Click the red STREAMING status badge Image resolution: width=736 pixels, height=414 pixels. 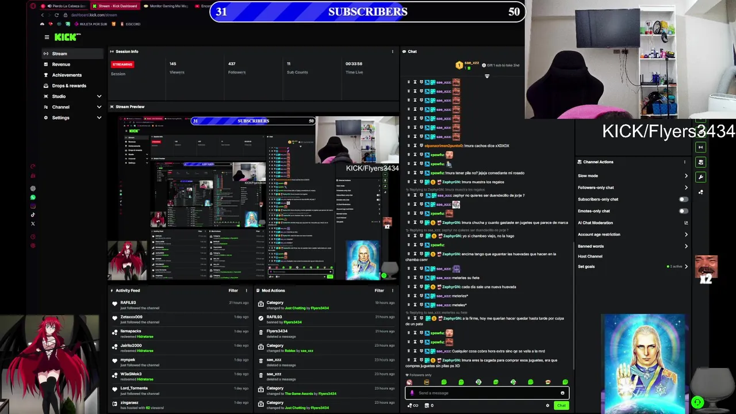(122, 64)
